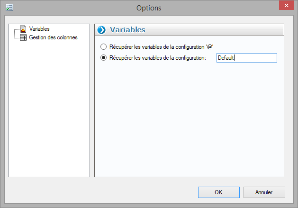Click the Gestion des colonnes grid icon

coord(23,37)
